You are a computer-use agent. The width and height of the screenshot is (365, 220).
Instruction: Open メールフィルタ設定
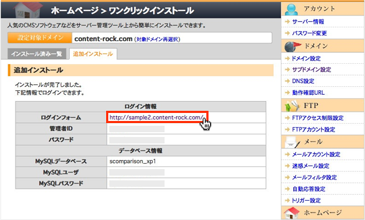315,177
